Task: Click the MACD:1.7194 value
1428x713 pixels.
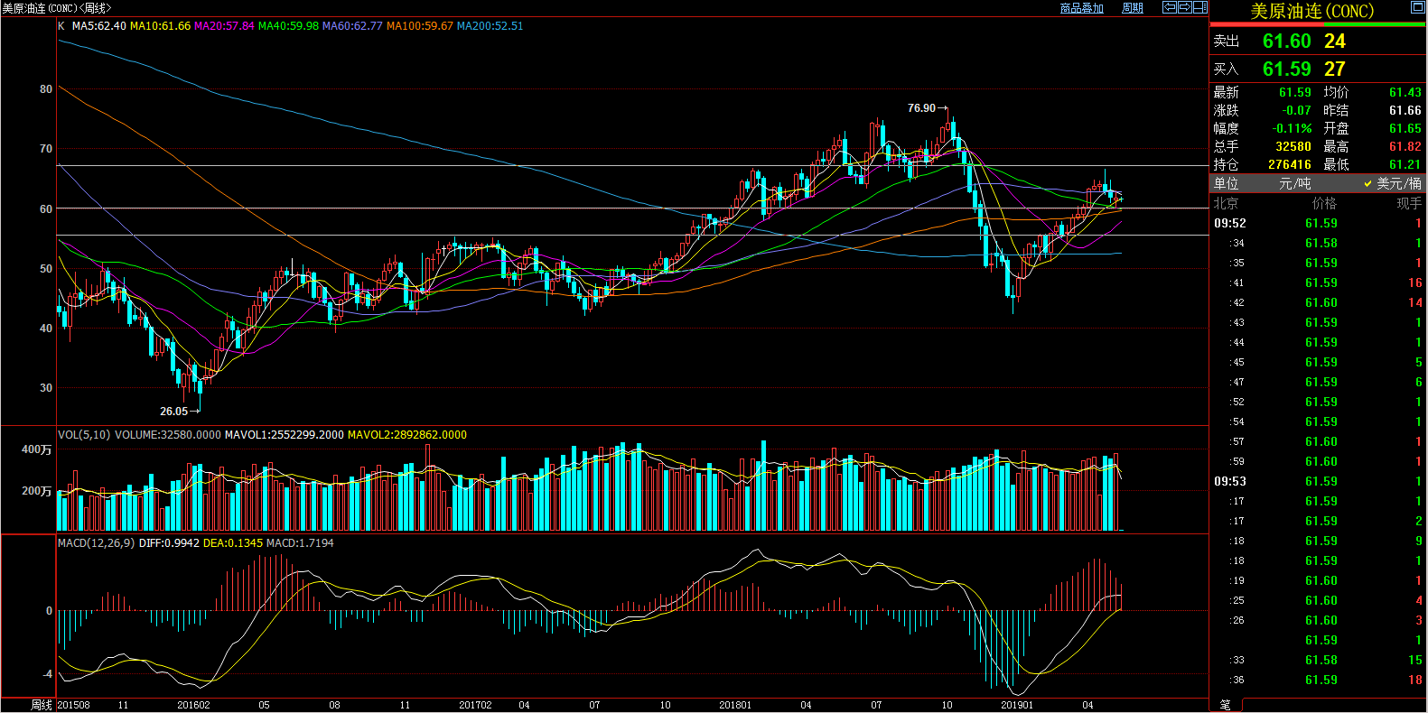Action: (x=300, y=543)
